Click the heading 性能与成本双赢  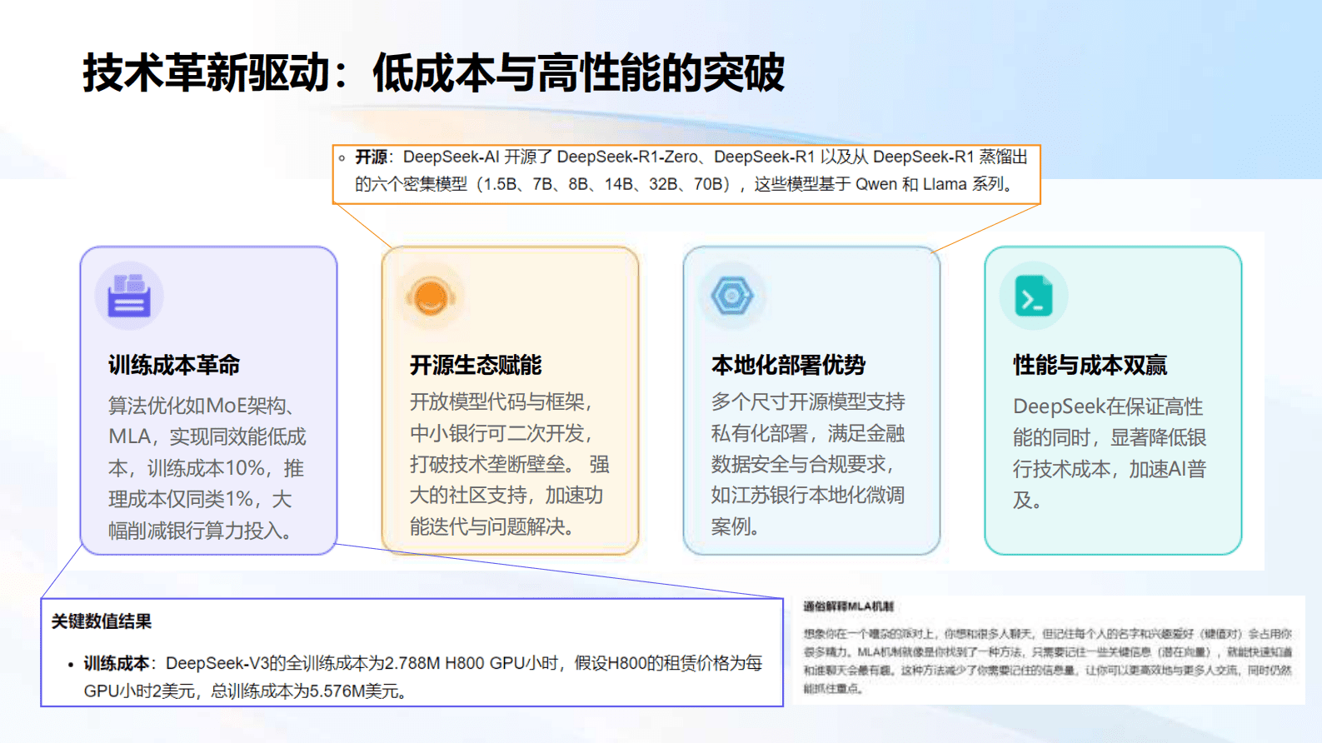click(1090, 365)
